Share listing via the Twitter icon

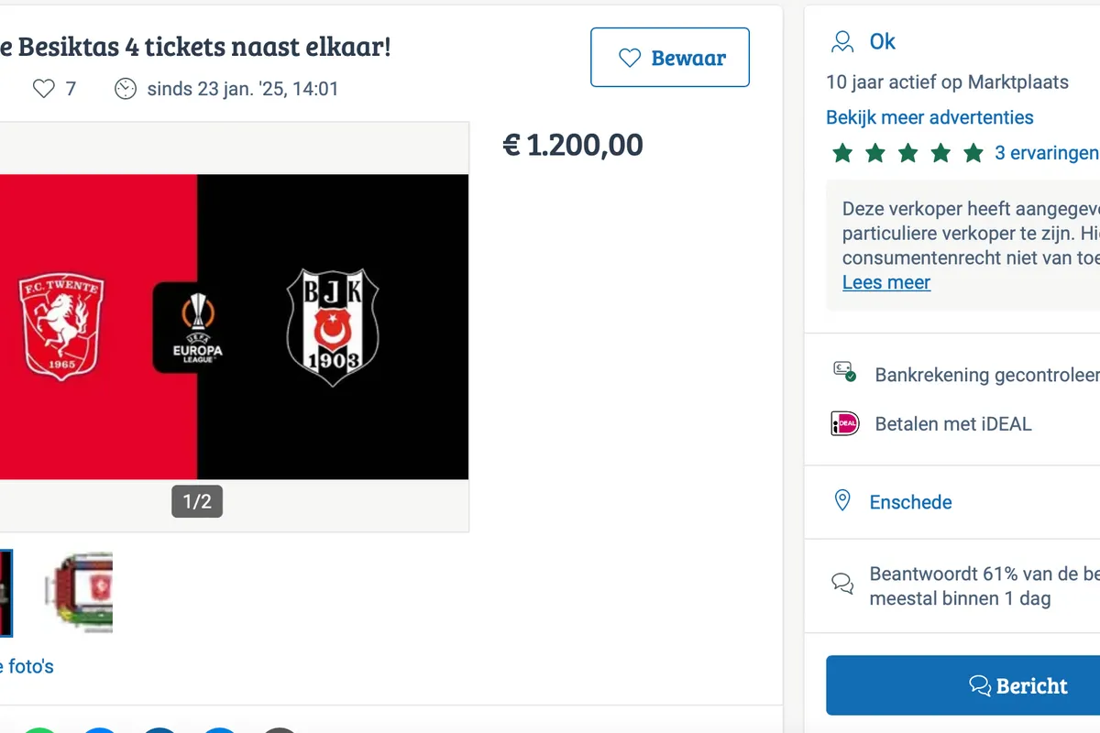(220, 729)
